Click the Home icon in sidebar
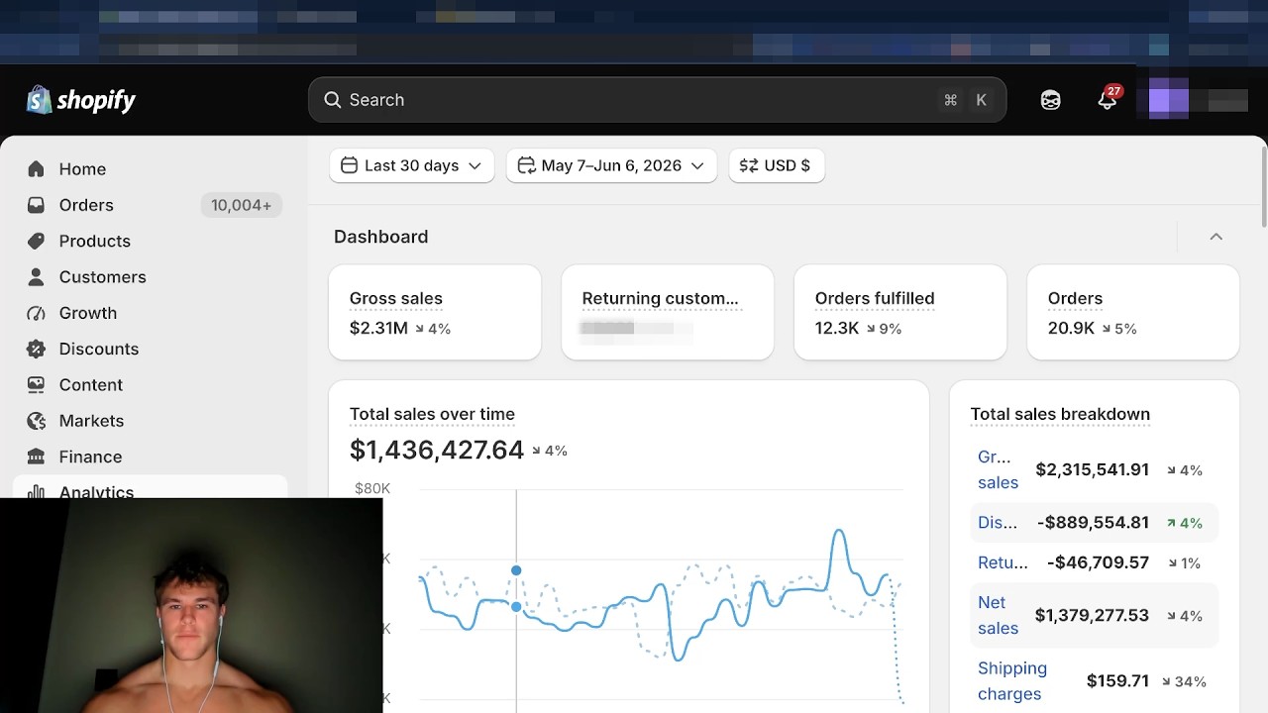The height and width of the screenshot is (713, 1268). (x=37, y=169)
